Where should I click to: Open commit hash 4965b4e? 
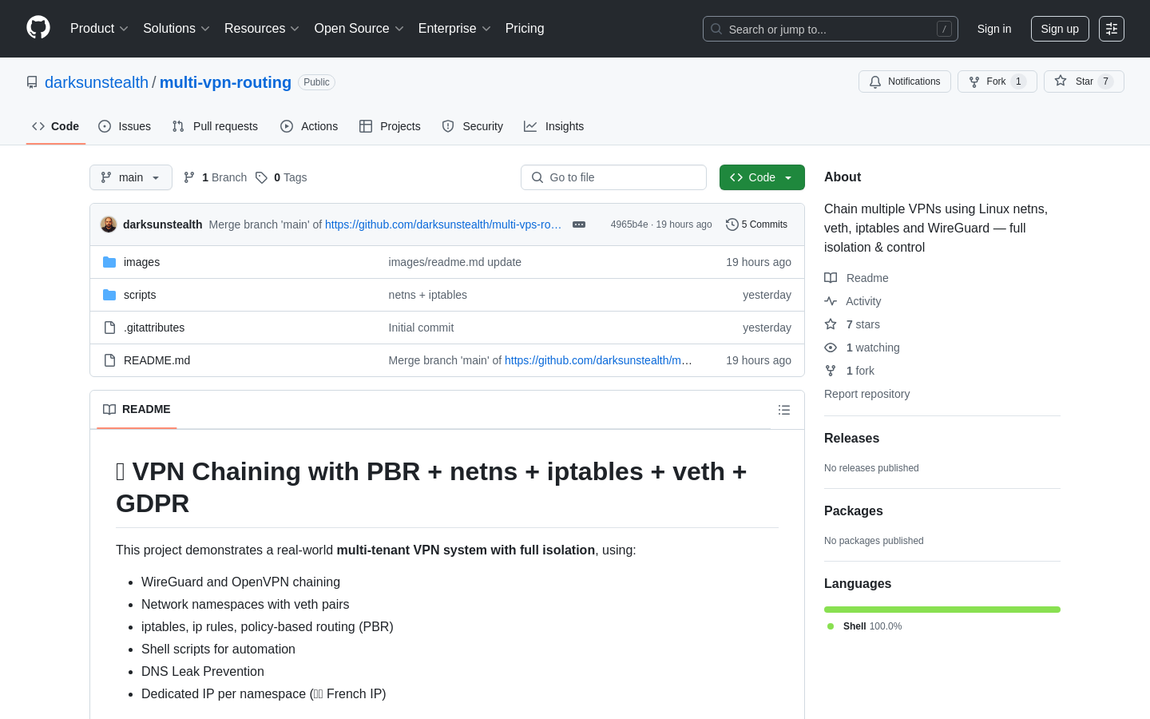(x=629, y=224)
